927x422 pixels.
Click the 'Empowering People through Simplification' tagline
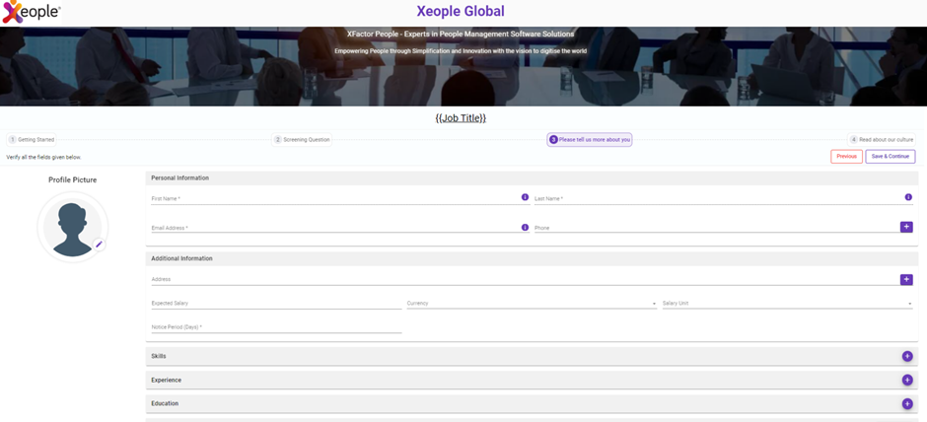click(461, 51)
